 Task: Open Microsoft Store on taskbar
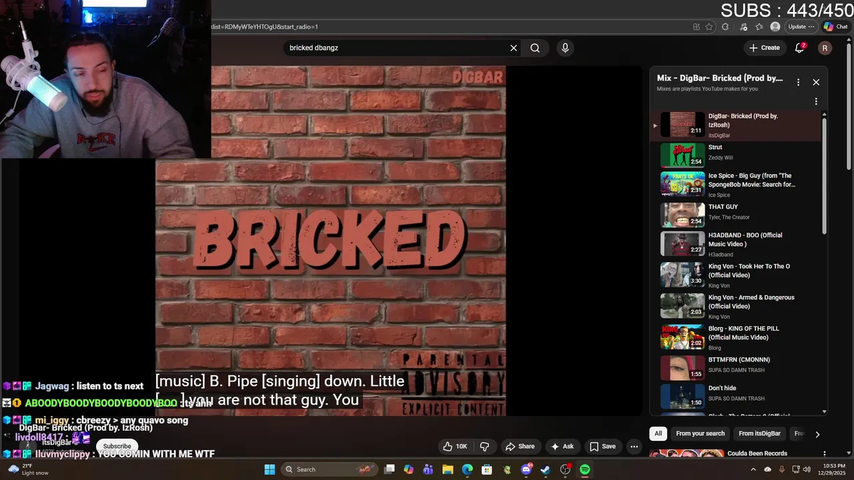487,469
